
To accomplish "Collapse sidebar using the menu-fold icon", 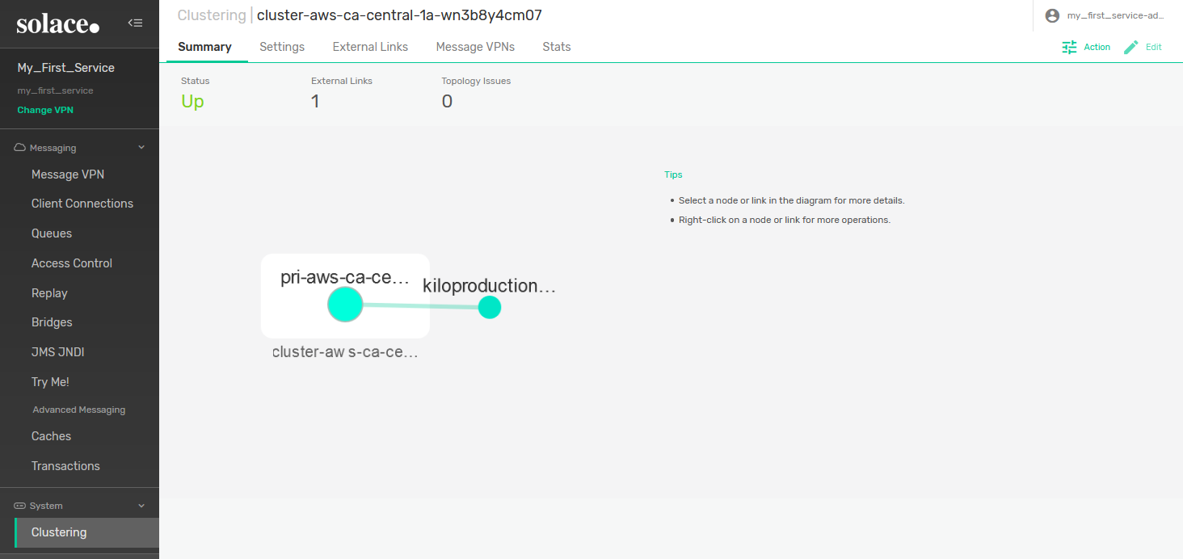I will tap(136, 23).
